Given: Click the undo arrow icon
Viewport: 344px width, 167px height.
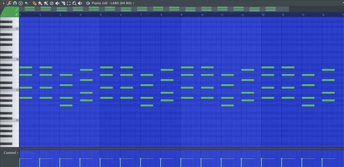Looking at the screenshot, I should pos(26,3).
